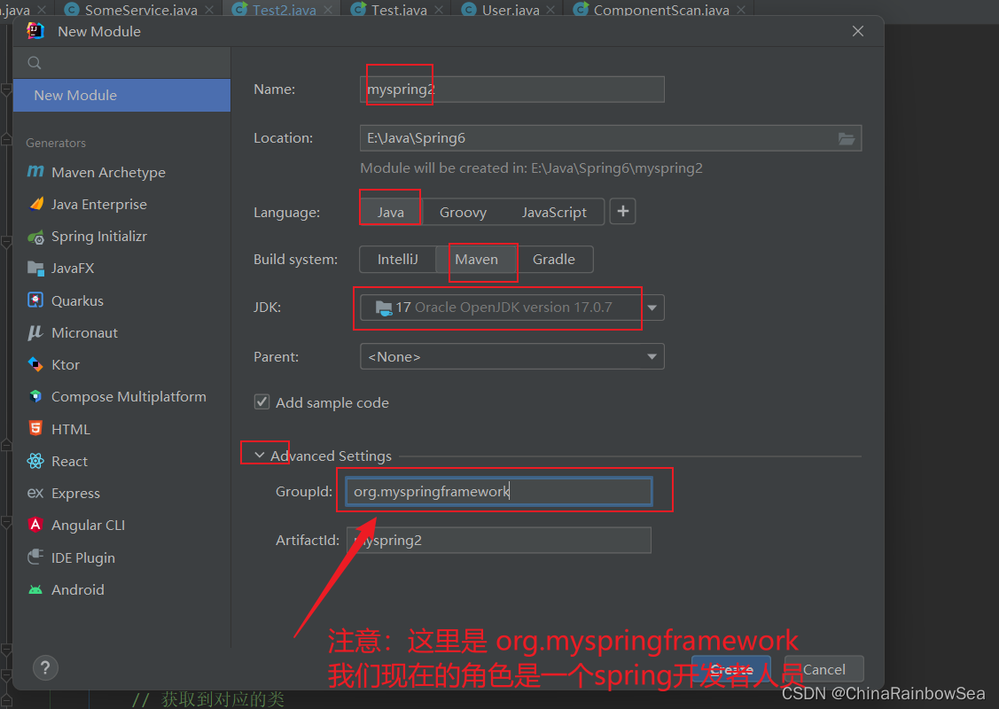The image size is (999, 709).
Task: Click the IntelliJ logo in dialog title
Action: [x=35, y=31]
